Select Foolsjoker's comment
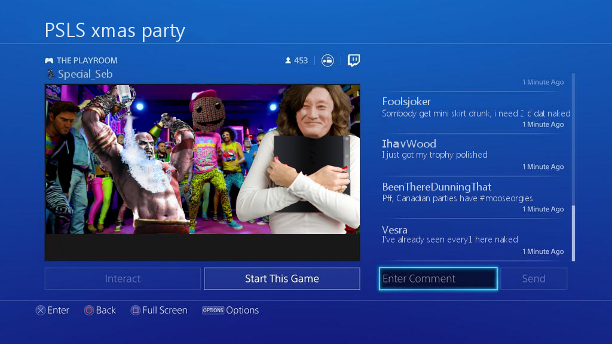This screenshot has width=612, height=344. (473, 112)
